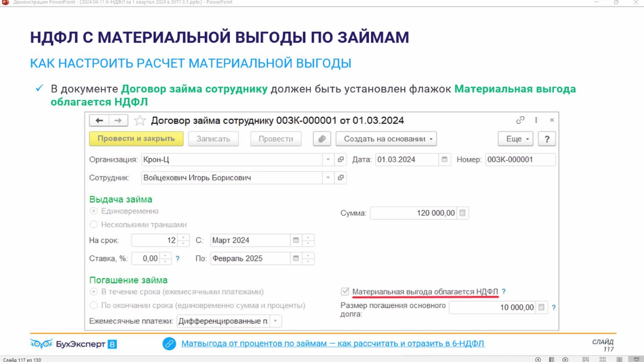Add document to favorites with star icon
This screenshot has height=362, width=644.
pyautogui.click(x=140, y=121)
